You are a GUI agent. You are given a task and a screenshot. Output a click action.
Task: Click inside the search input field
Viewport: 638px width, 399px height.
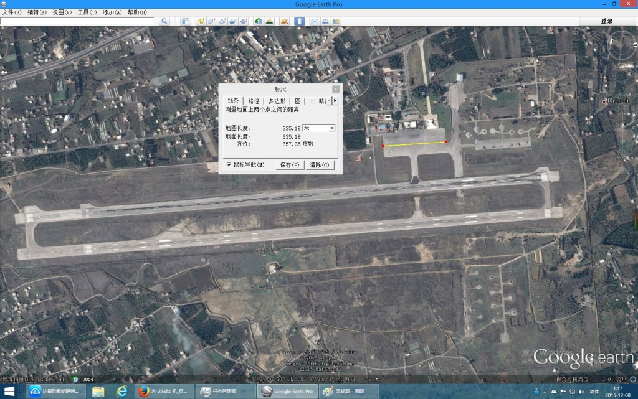click(x=77, y=21)
